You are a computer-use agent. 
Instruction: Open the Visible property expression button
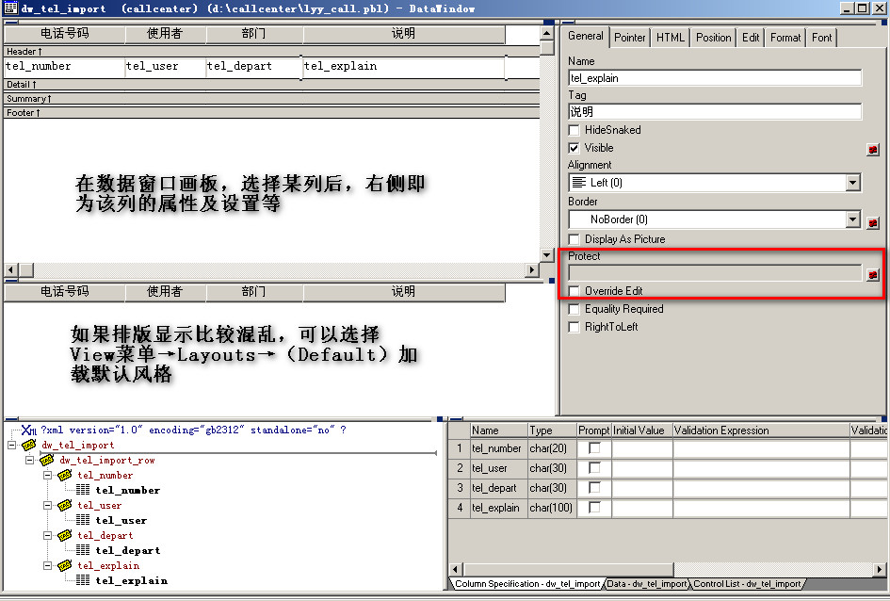coord(873,149)
